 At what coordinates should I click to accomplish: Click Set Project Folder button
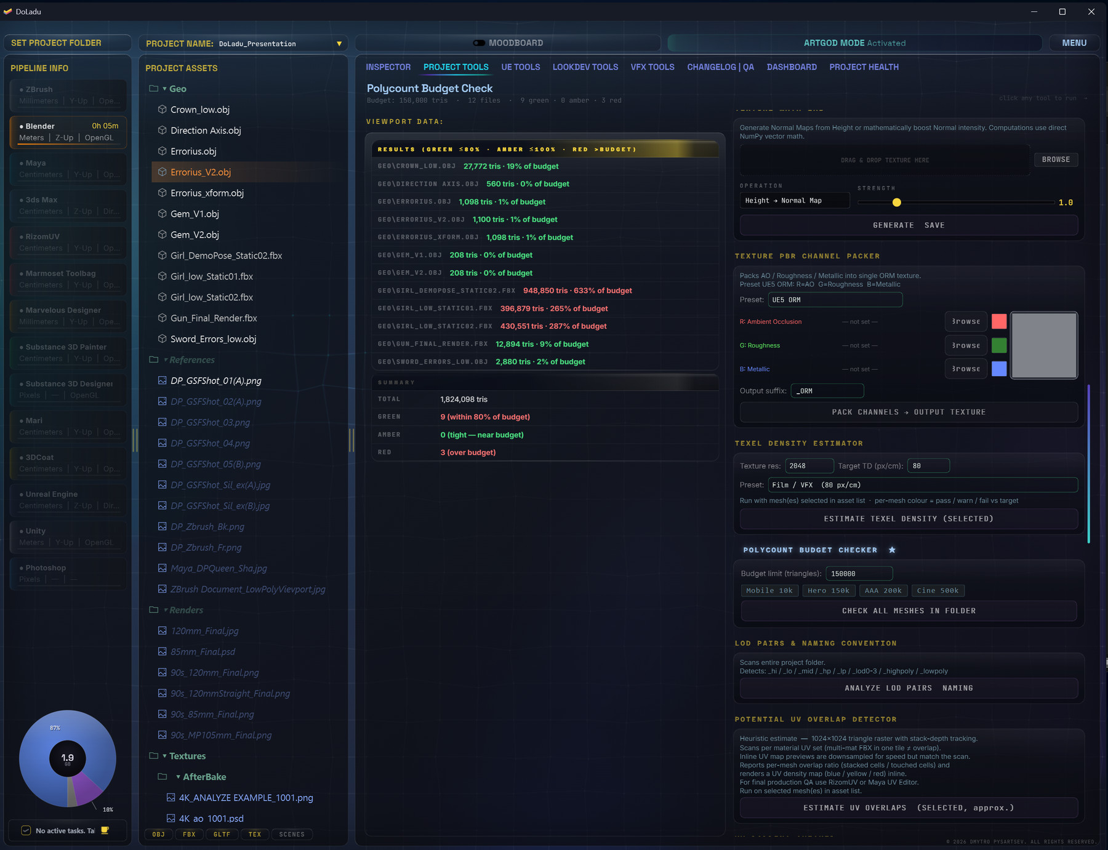[67, 43]
